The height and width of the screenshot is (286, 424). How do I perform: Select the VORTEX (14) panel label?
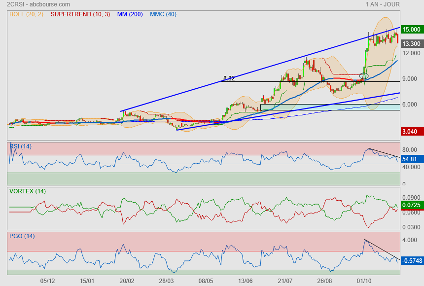27,191
